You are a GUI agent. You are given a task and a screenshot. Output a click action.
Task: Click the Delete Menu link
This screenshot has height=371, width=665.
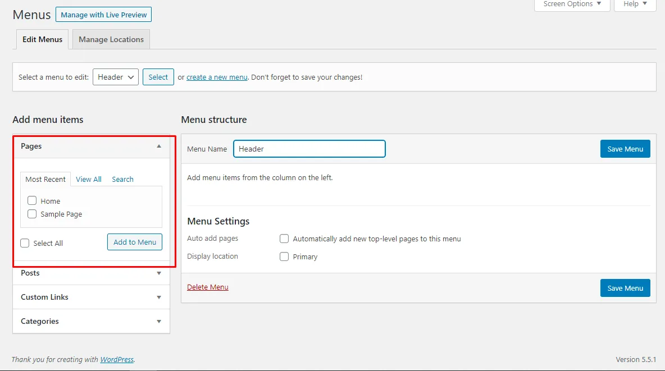[208, 287]
